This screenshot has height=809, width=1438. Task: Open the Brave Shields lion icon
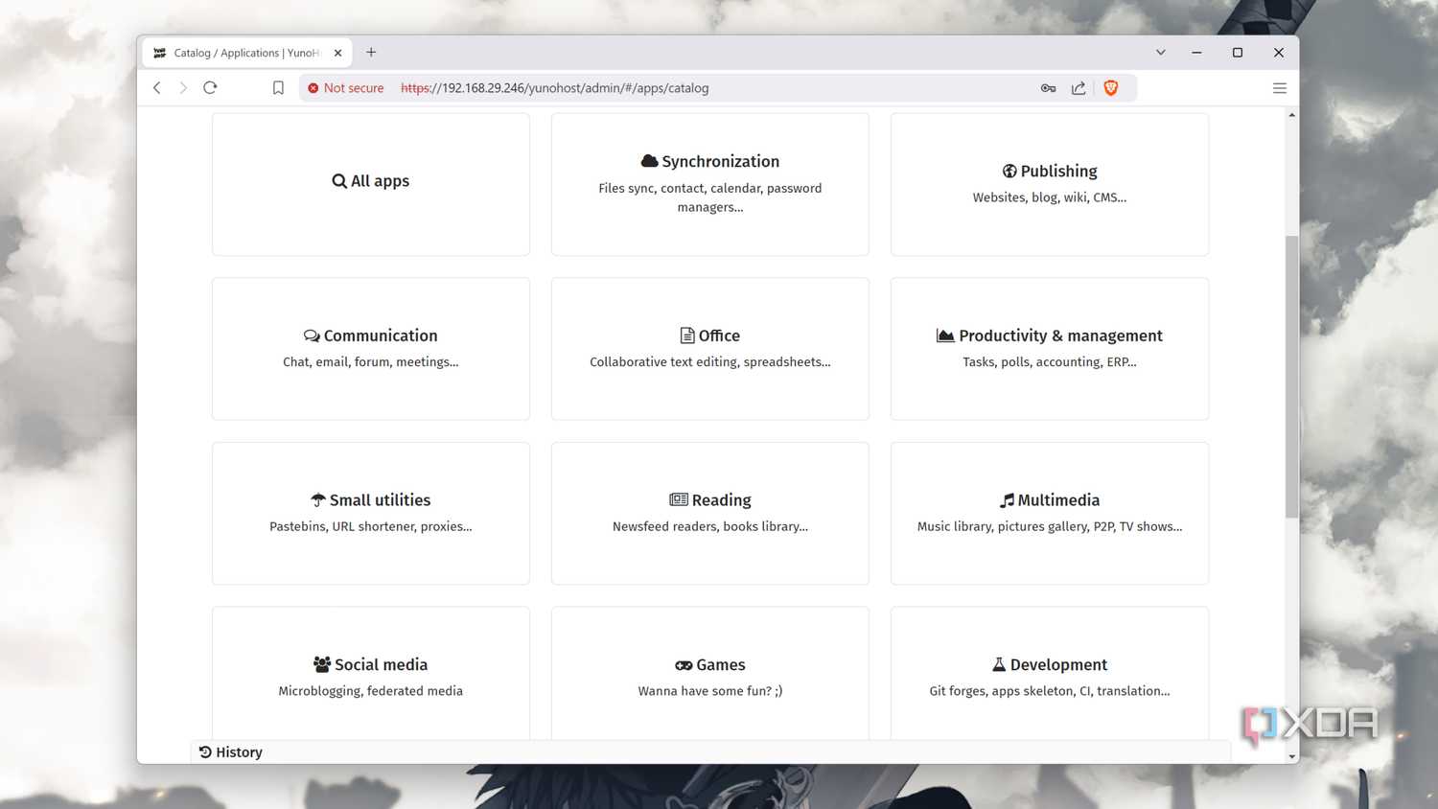(x=1111, y=88)
